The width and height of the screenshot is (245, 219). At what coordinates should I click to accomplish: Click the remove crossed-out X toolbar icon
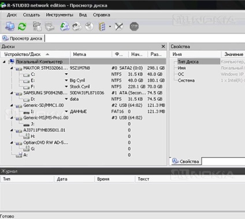click(x=119, y=27)
